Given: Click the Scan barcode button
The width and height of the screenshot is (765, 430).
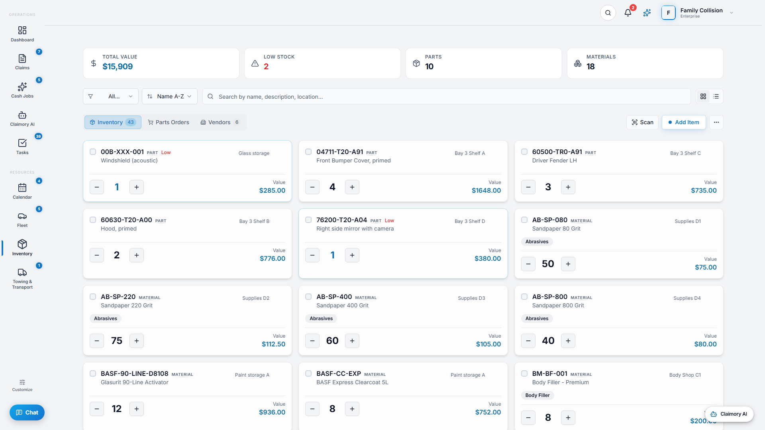Looking at the screenshot, I should pyautogui.click(x=642, y=122).
